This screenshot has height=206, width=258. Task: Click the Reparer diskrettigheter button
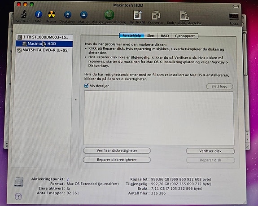(117, 160)
